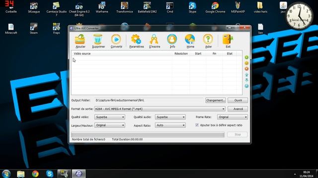Click bottom round teal side icon
318x178 pixels.
(246, 86)
